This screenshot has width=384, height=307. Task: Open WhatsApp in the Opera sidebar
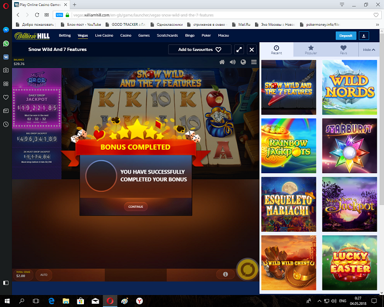tap(6, 43)
